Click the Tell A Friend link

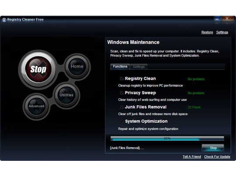(x=192, y=157)
